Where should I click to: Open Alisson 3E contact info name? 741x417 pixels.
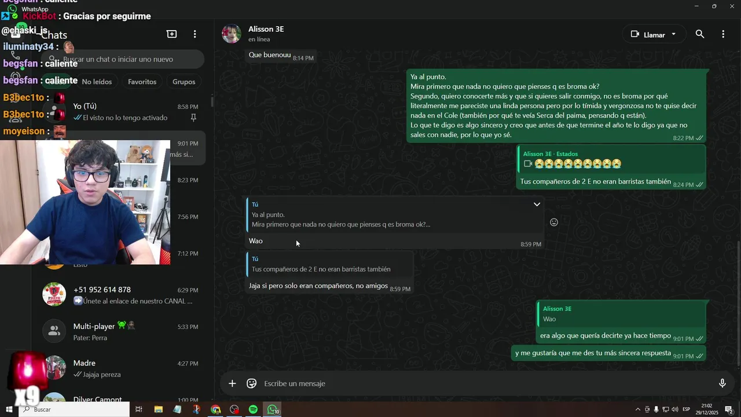[x=266, y=29]
